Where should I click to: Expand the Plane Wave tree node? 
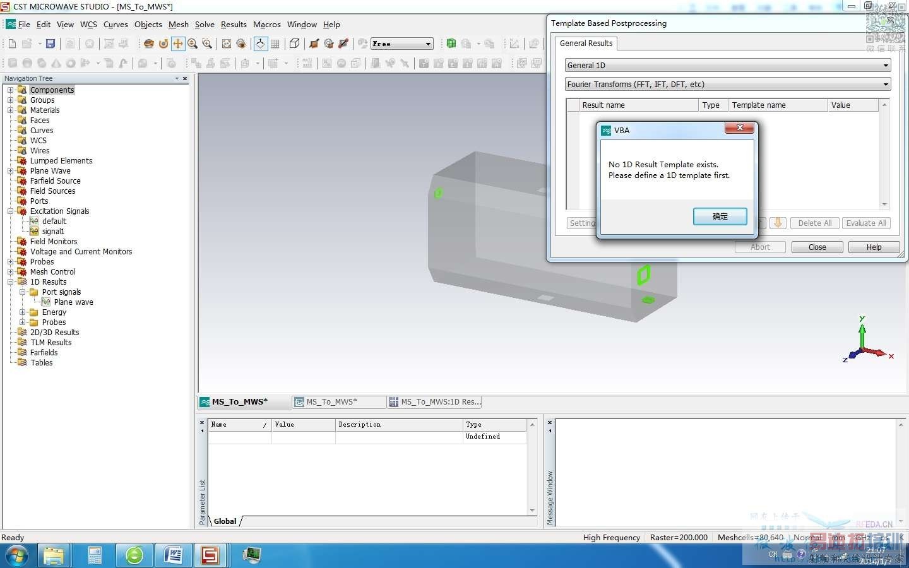(10, 171)
